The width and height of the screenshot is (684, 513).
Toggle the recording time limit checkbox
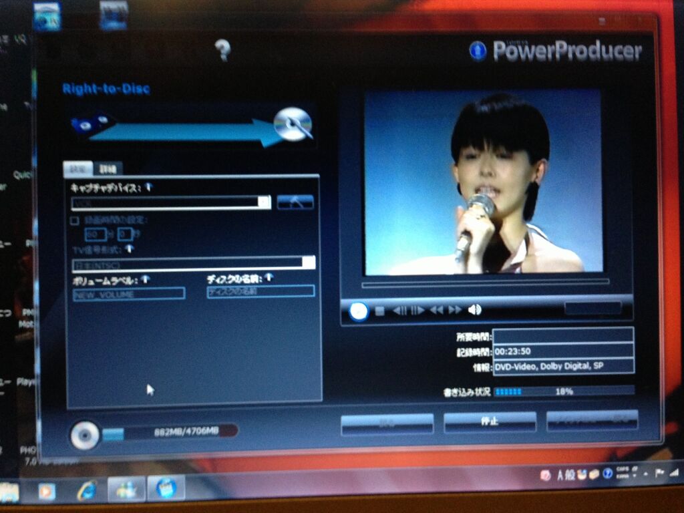click(x=75, y=220)
